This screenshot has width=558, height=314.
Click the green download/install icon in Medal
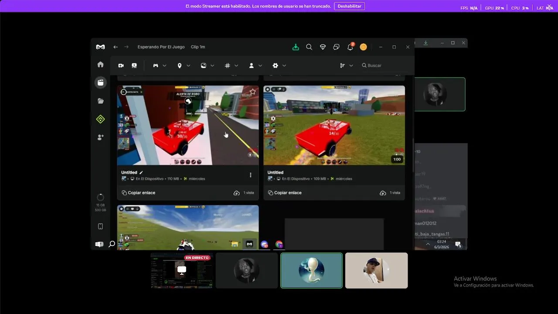coord(296,47)
